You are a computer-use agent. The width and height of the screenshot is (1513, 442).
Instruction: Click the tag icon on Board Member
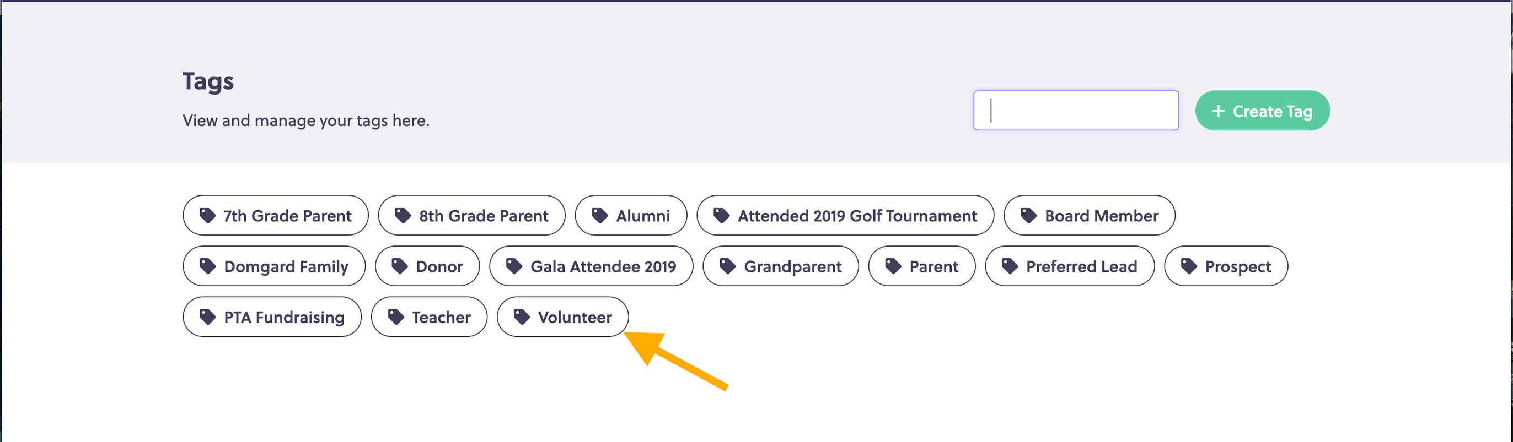(x=1028, y=215)
